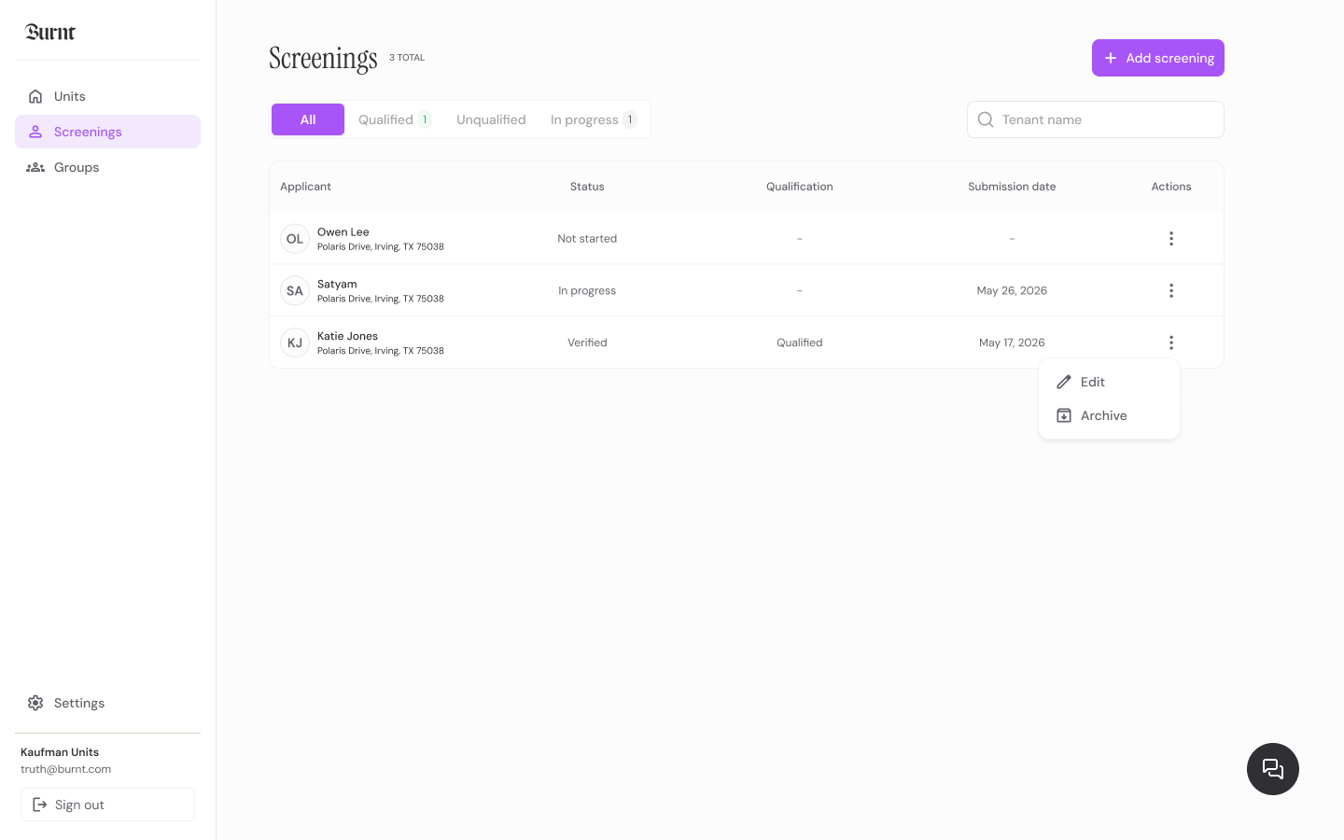Click the Status column header
Screen dimensions: 1344x840
[587, 187]
